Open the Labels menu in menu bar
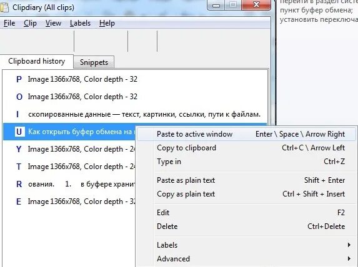The image size is (358, 267). click(x=80, y=23)
